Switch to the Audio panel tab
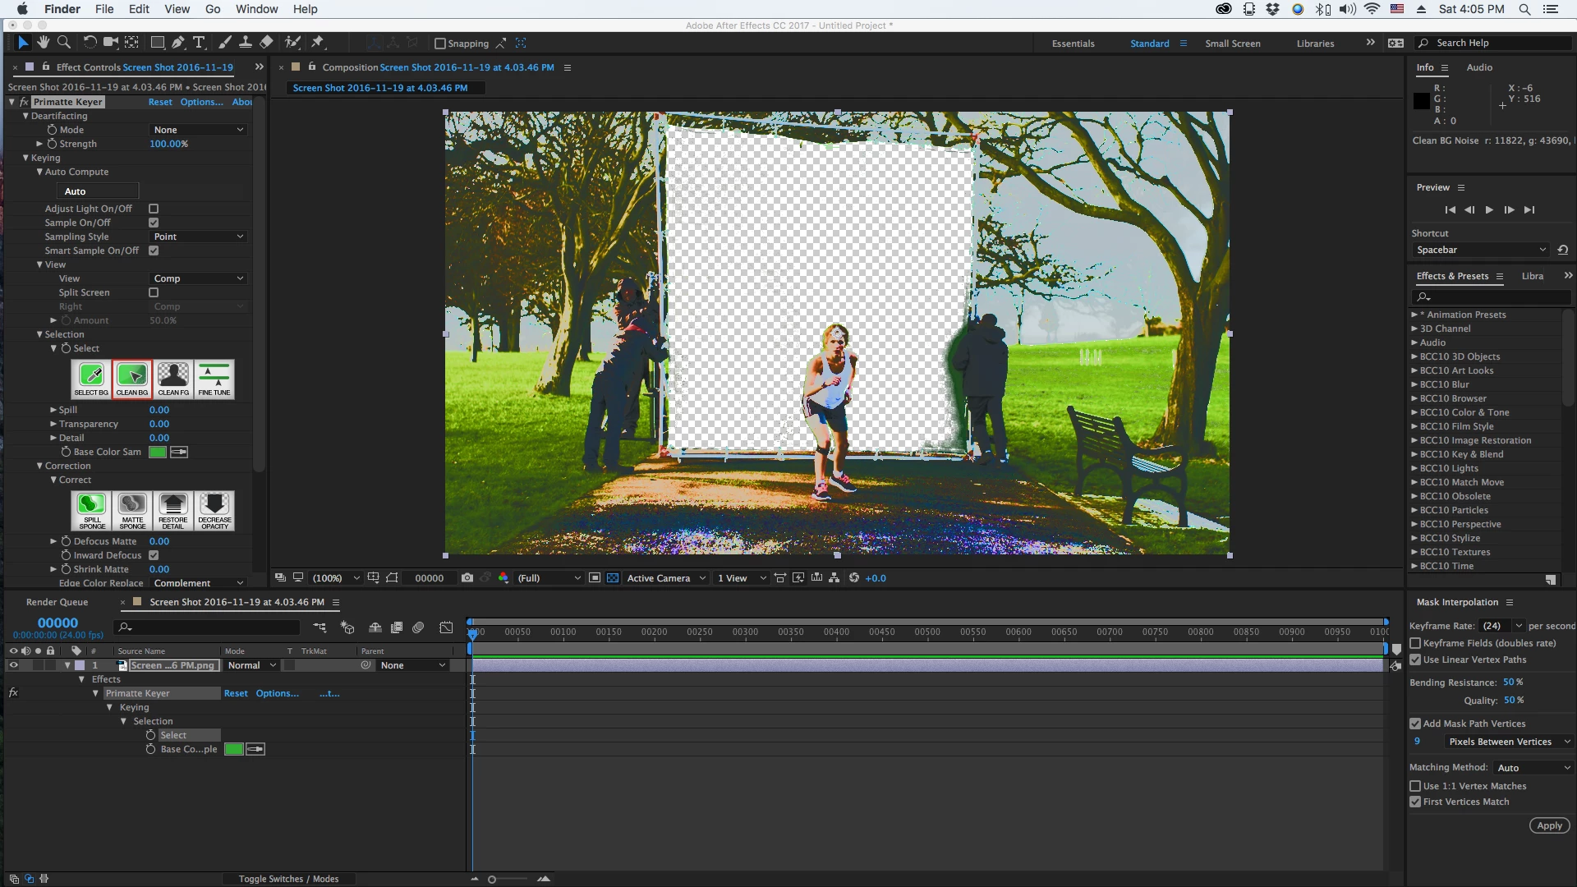This screenshot has width=1577, height=887. tap(1479, 67)
